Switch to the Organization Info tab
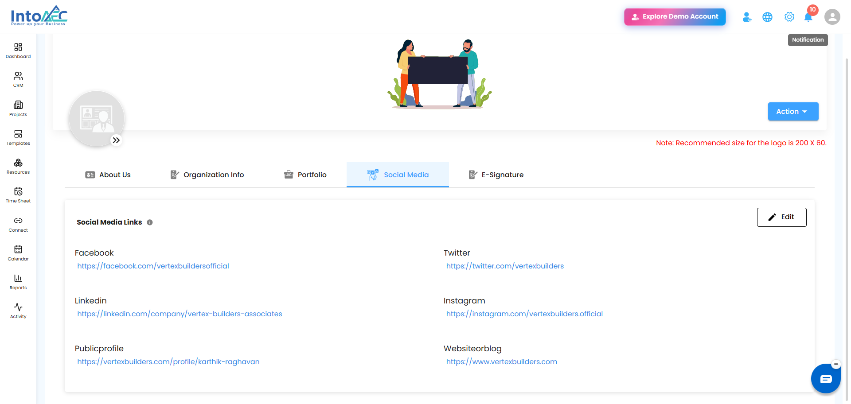This screenshot has height=404, width=851. coord(207,175)
